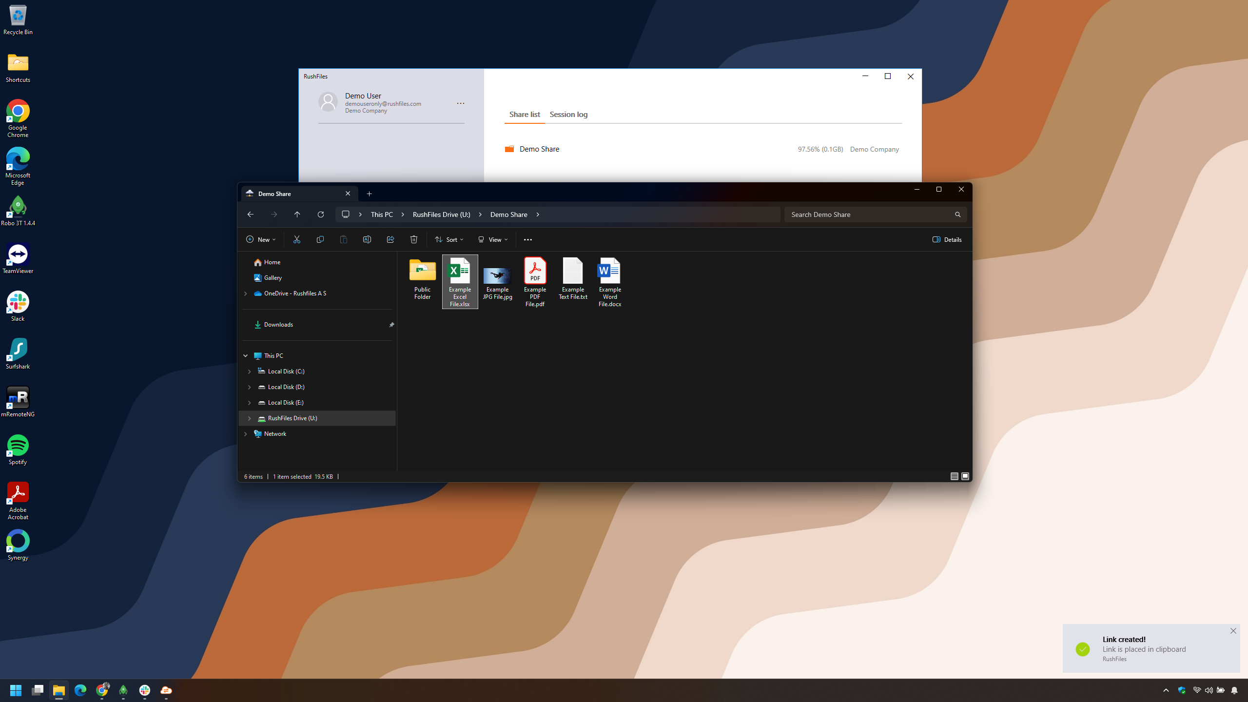The height and width of the screenshot is (702, 1248).
Task: Open the Sort dropdown menu
Action: click(448, 239)
